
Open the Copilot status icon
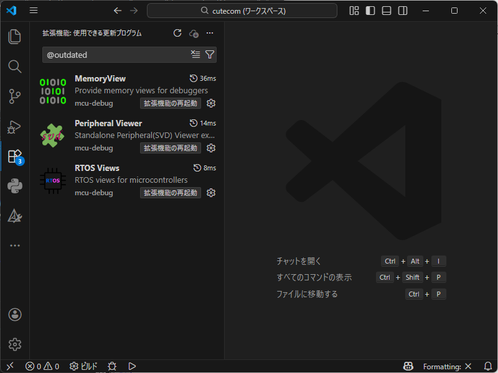coord(408,366)
